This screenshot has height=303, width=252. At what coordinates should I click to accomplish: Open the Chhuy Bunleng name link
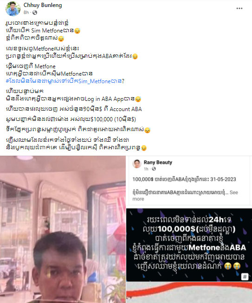43,5
